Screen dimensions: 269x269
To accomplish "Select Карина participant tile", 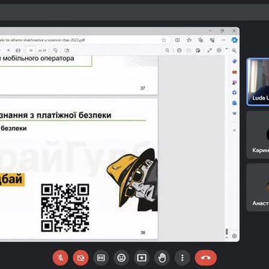I will [258, 135].
